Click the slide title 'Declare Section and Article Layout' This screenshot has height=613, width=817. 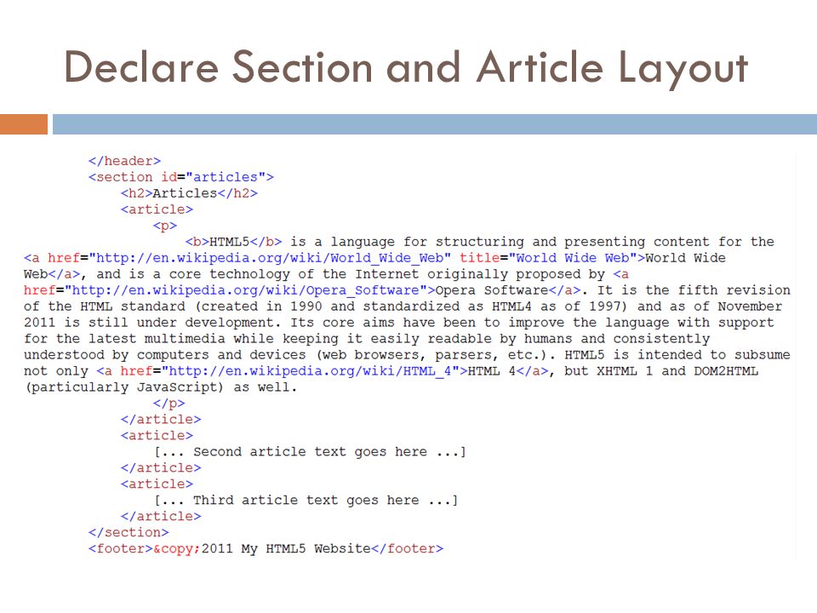click(x=406, y=68)
